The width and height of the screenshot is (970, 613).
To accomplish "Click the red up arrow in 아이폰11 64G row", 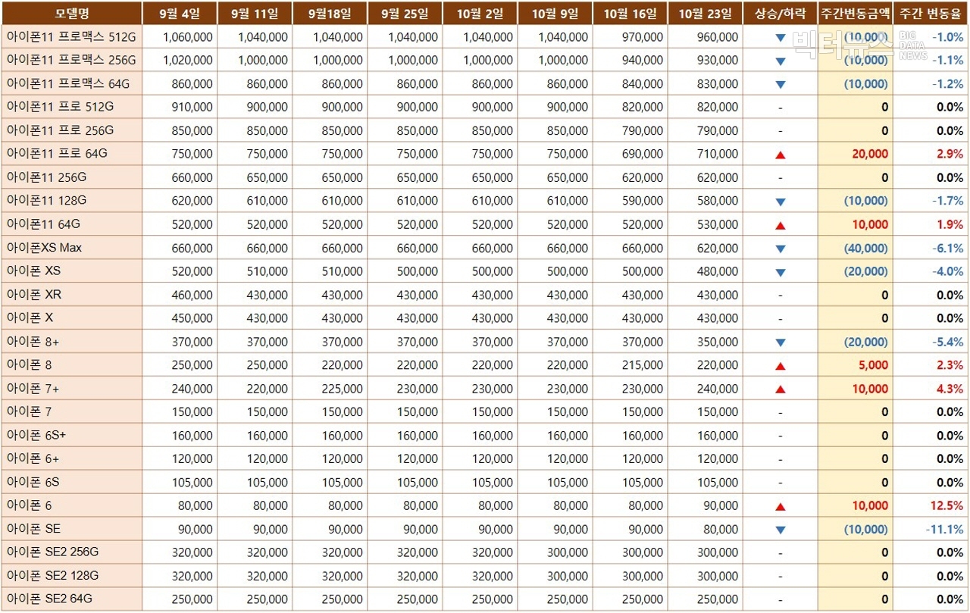I will 781,225.
